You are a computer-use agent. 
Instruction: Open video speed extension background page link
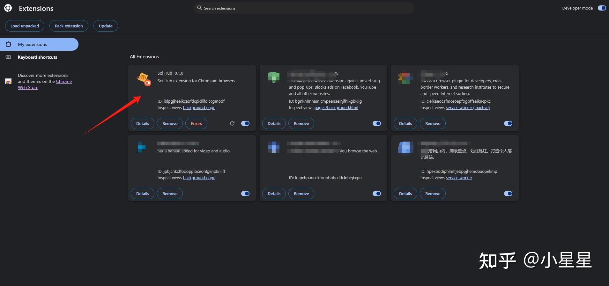(x=199, y=178)
